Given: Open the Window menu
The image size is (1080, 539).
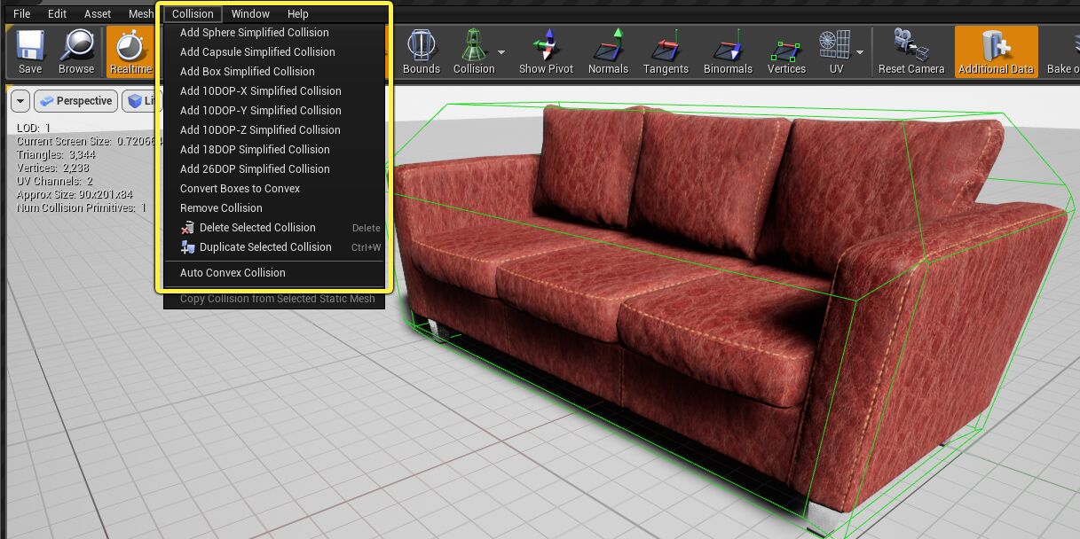Looking at the screenshot, I should (x=250, y=13).
